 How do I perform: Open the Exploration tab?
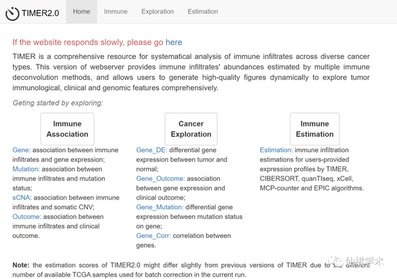pos(158,11)
